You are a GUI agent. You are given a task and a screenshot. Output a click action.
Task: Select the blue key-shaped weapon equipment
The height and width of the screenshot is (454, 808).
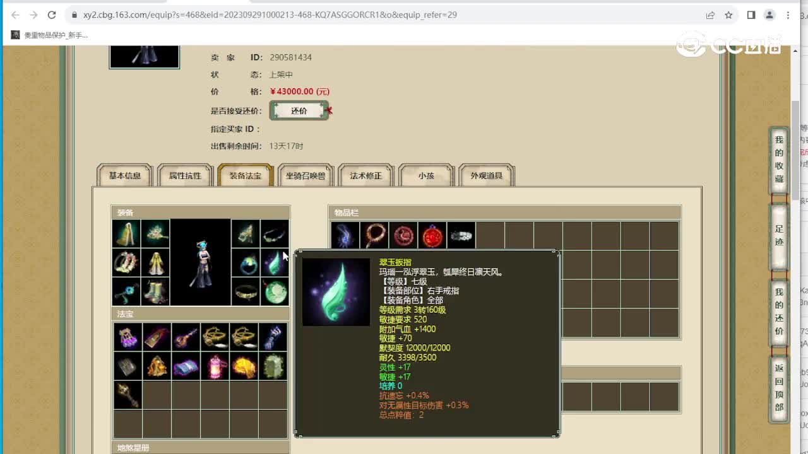[126, 291]
